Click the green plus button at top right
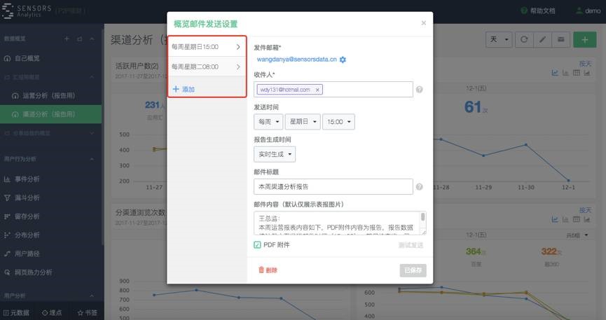Screen dimensions: 606x320 [x=584, y=40]
